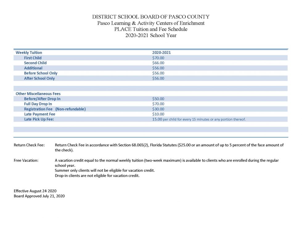Click the DISTRICT SCHOOL BOARD OF PASCO COUNTY title
The height and width of the screenshot is (233, 302).
click(150, 17)
